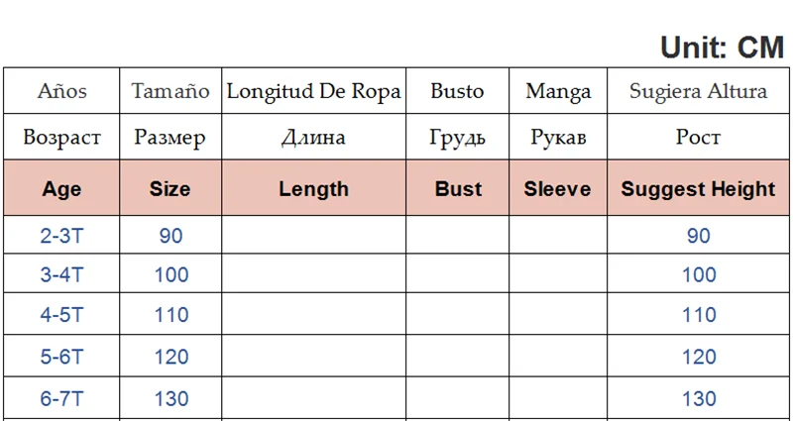Select the "Age" column header
This screenshot has width=793, height=421.
point(61,188)
